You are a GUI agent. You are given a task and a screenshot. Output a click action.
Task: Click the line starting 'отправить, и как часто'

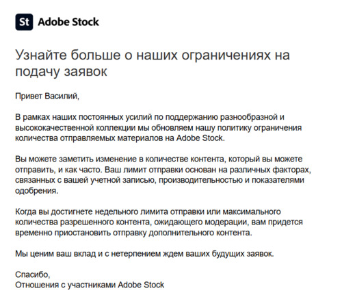(163, 170)
